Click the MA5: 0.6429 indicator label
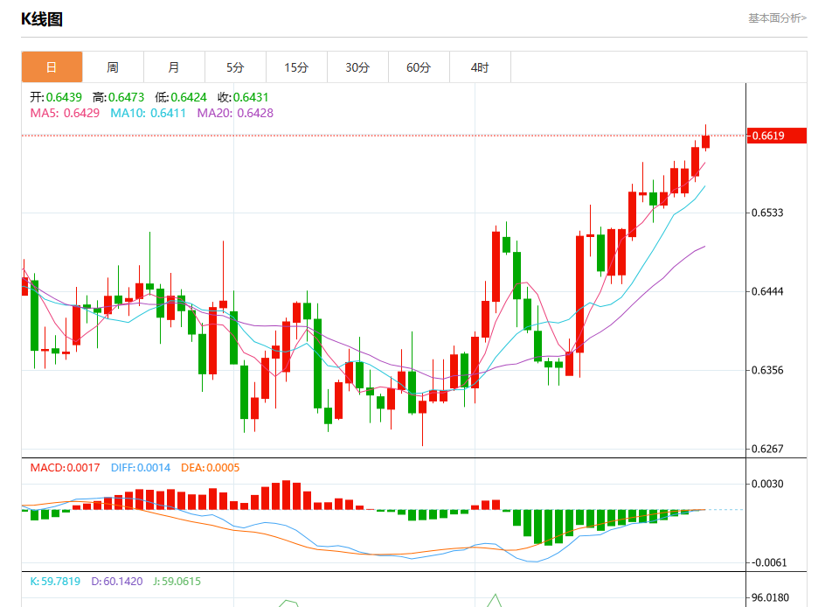 point(65,113)
